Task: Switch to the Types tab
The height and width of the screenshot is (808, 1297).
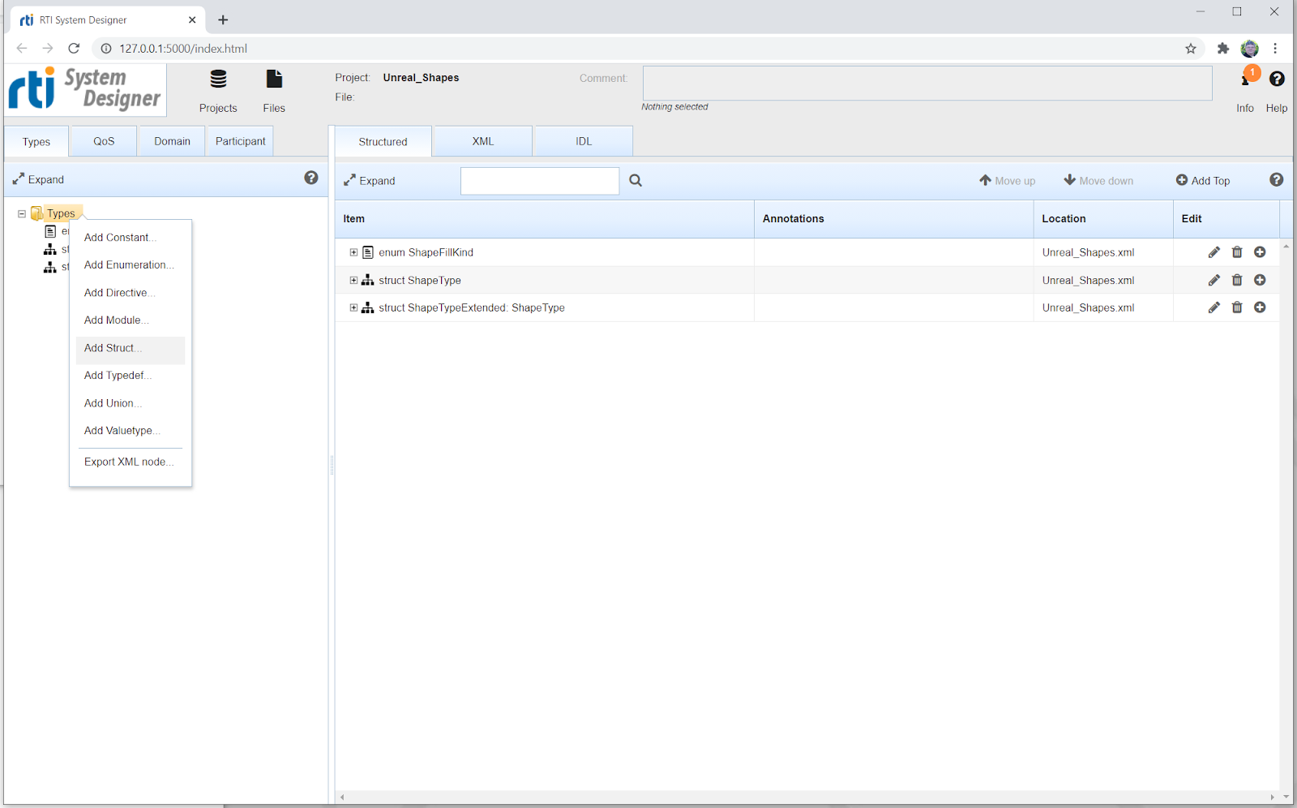Action: click(x=36, y=142)
